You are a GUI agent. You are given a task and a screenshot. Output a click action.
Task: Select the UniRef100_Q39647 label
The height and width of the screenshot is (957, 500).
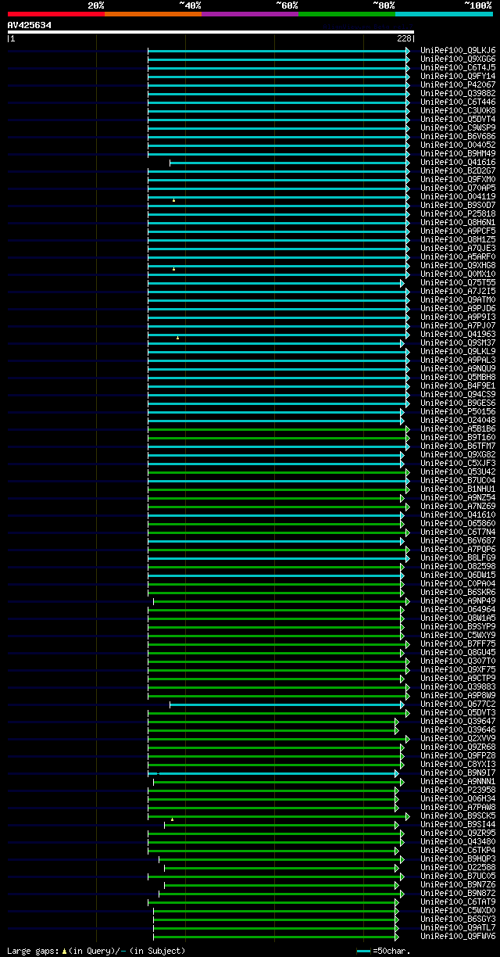point(458,721)
